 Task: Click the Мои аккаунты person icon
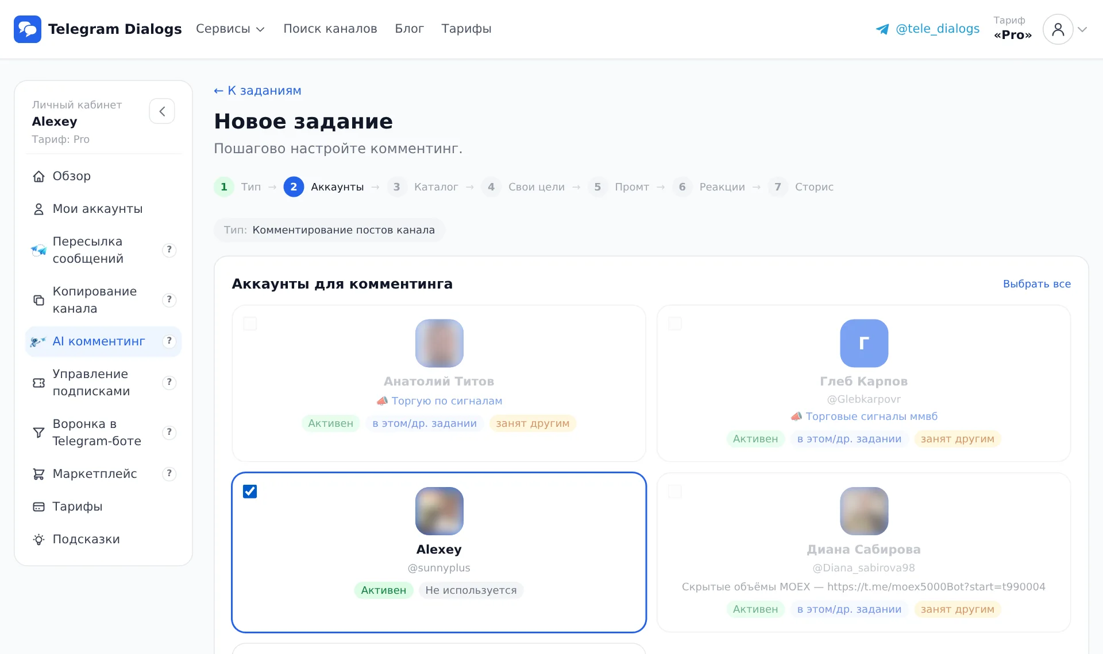(x=38, y=209)
